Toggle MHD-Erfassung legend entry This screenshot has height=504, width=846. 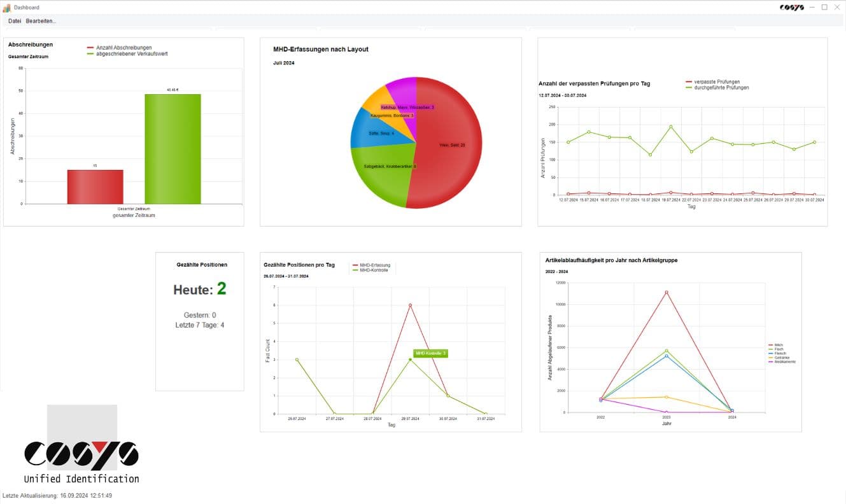(x=371, y=265)
